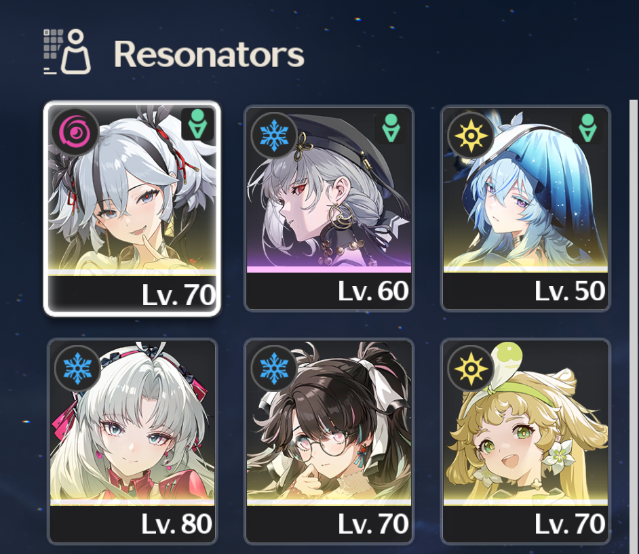Select the blonde Lv. 70 resonator with flower
Image resolution: width=639 pixels, height=554 pixels.
click(x=525, y=441)
